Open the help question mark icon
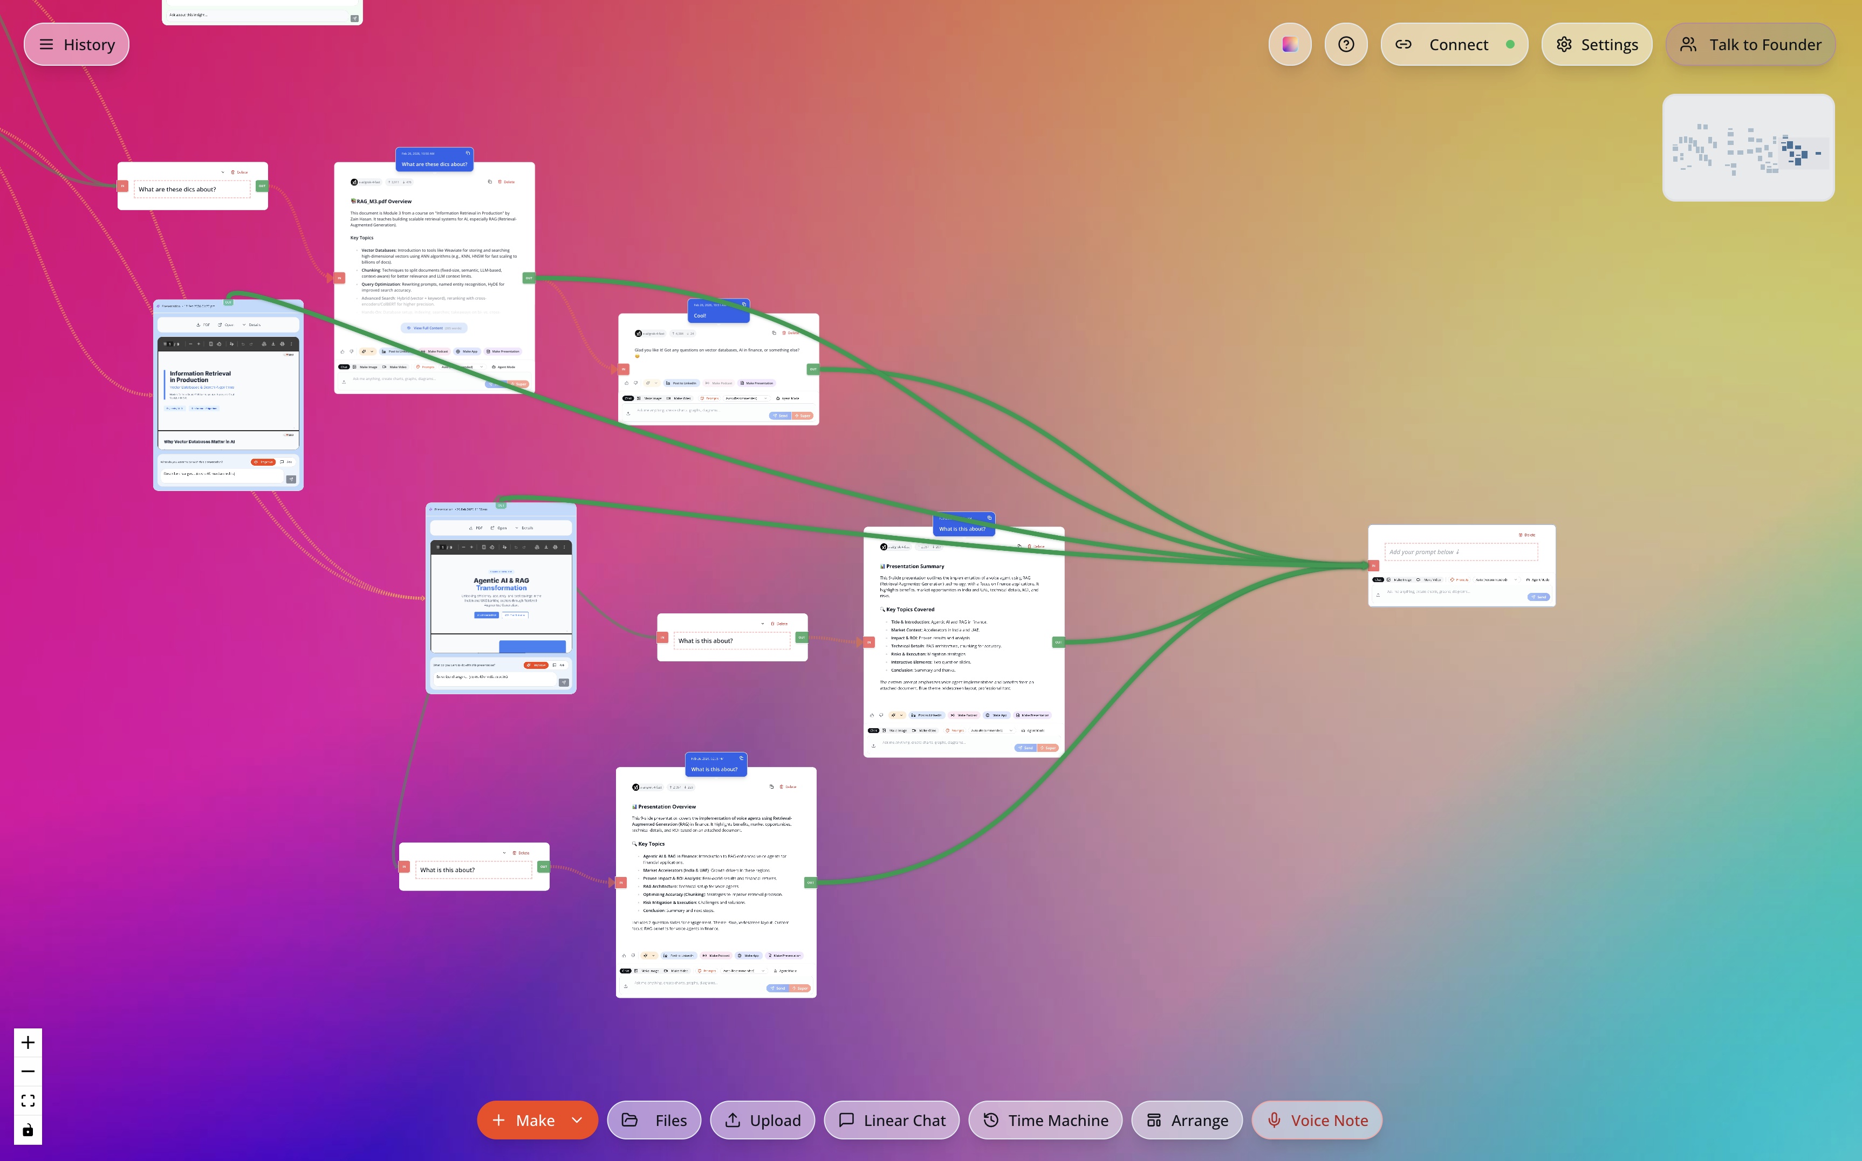The height and width of the screenshot is (1161, 1862). (1346, 45)
